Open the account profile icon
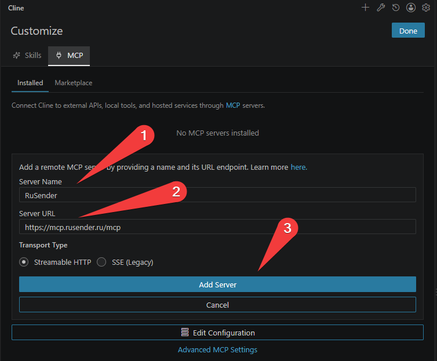 pyautogui.click(x=411, y=8)
